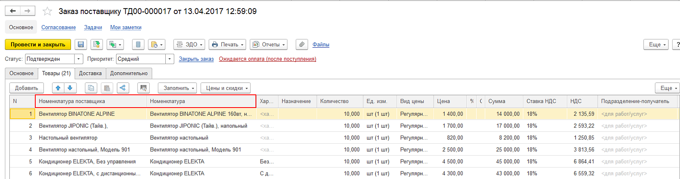This screenshot has height=179, width=680.
Task: Switch to the top Основное navigation item
Action: tap(21, 27)
